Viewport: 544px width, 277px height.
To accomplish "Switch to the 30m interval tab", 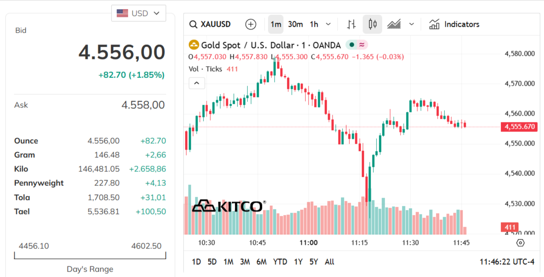I will [x=295, y=24].
